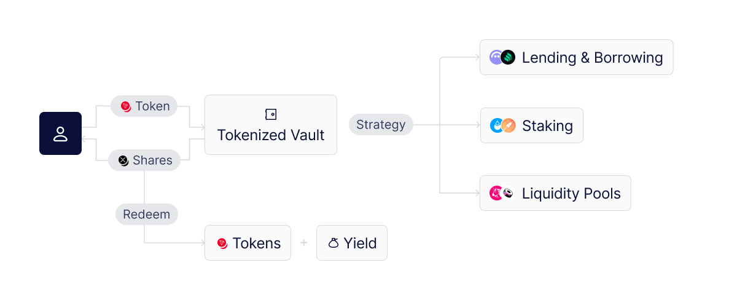Click the Tokenized Vault title text
The width and height of the screenshot is (737, 300).
coord(271,135)
